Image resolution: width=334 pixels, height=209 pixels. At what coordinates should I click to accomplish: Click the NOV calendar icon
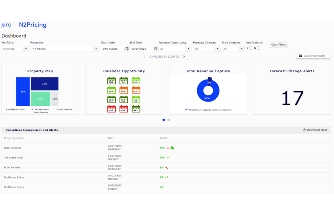click(x=136, y=90)
